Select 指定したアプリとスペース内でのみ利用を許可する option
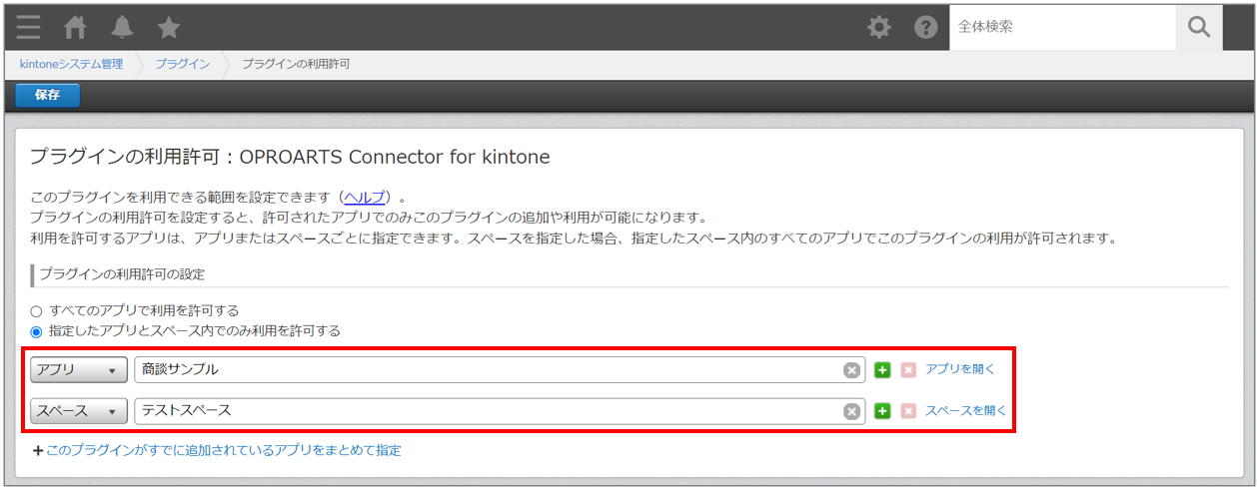The height and width of the screenshot is (489, 1257). click(x=36, y=331)
